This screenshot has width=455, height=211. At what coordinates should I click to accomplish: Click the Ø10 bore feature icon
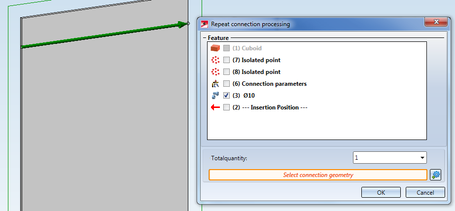pos(215,95)
